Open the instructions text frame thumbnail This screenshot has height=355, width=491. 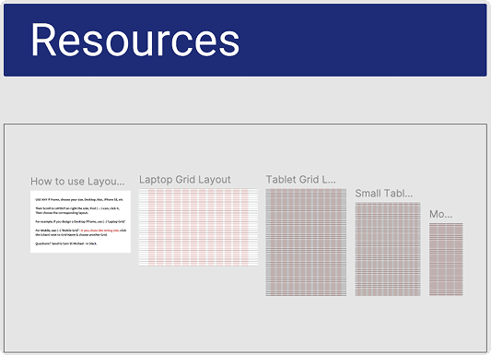coord(80,221)
